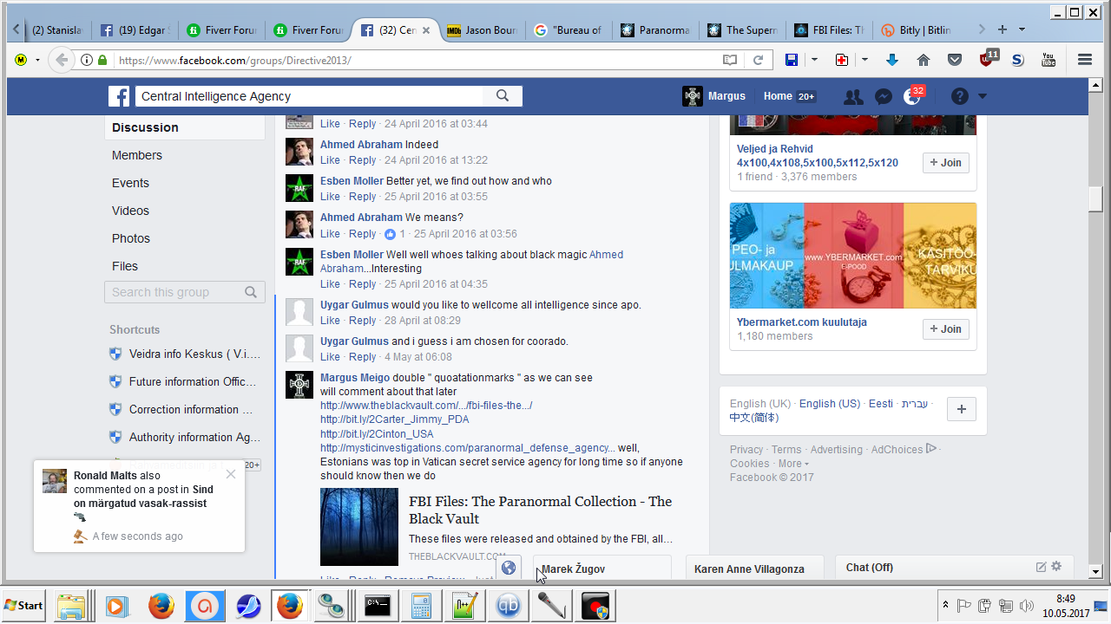Go to Firefox Home page icon
The width and height of the screenshot is (1111, 624).
(x=924, y=60)
